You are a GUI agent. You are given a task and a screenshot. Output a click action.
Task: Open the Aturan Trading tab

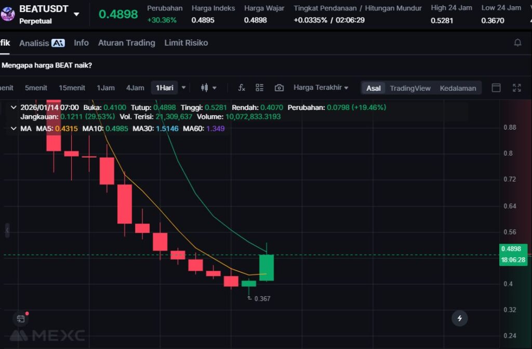point(126,43)
